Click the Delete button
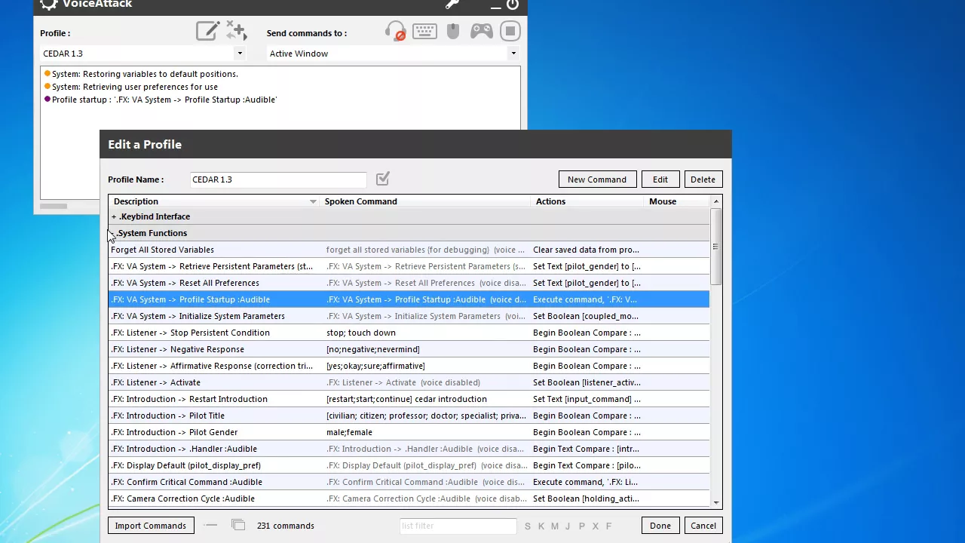This screenshot has width=965, height=543. (x=703, y=179)
